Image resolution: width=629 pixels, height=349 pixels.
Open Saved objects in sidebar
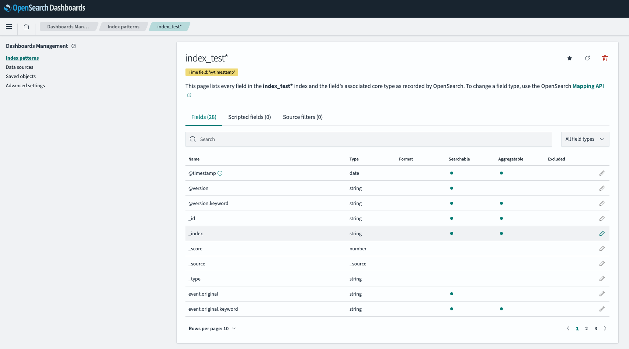(21, 76)
